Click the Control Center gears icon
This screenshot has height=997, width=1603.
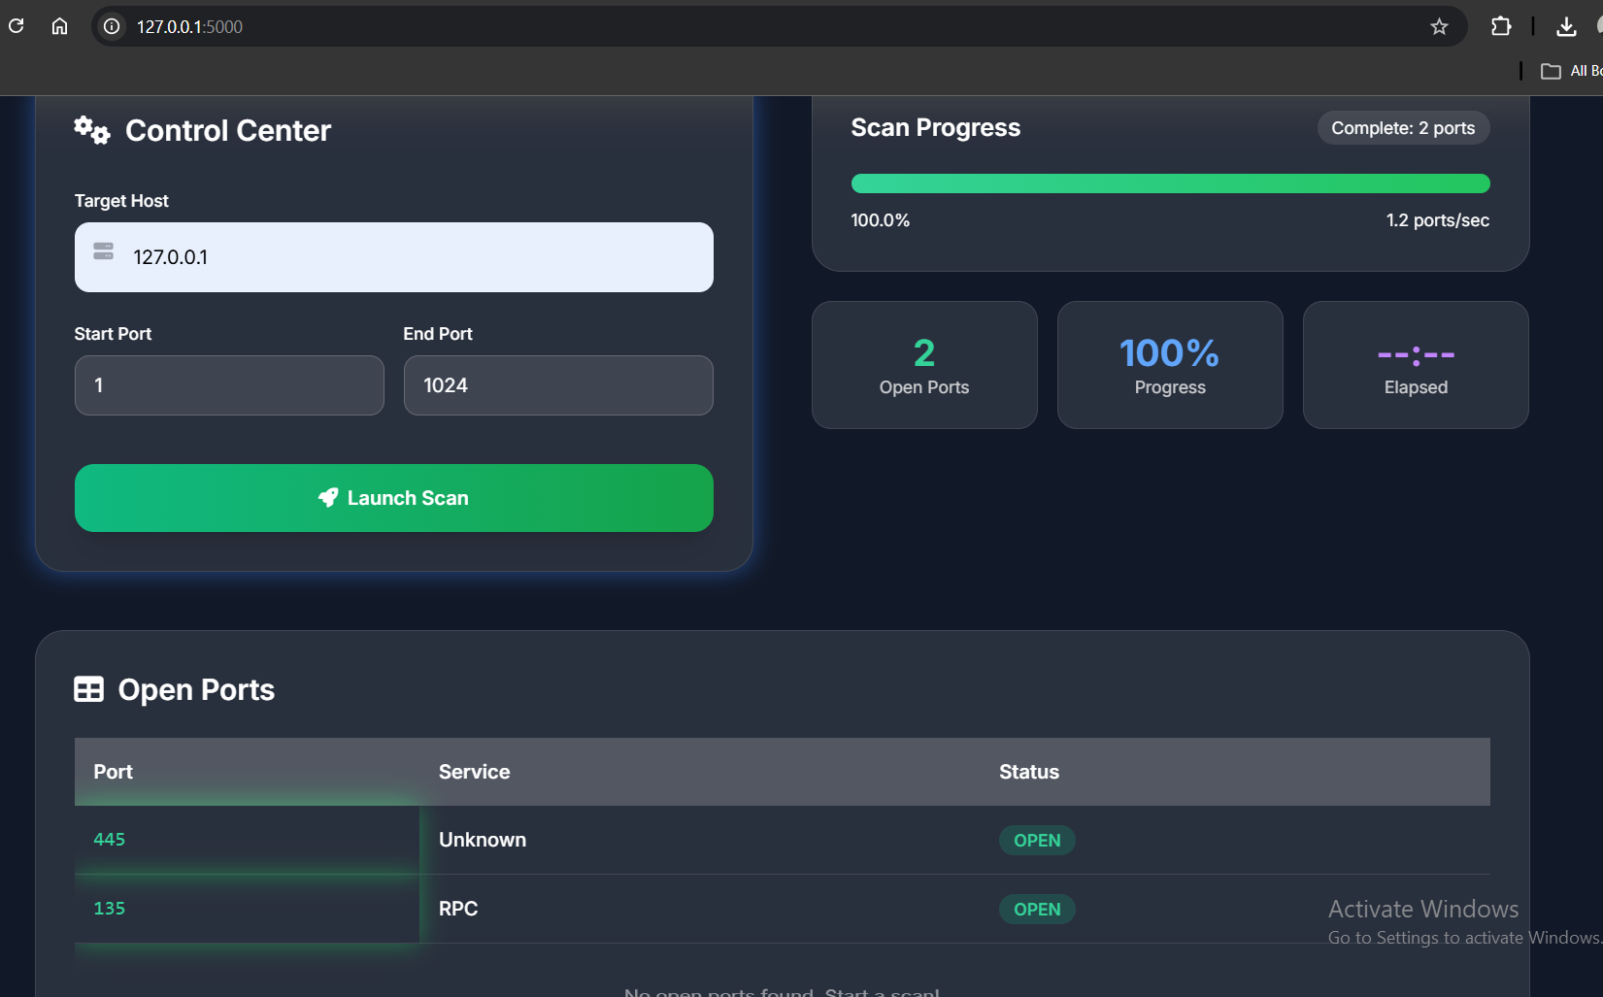[x=92, y=130]
